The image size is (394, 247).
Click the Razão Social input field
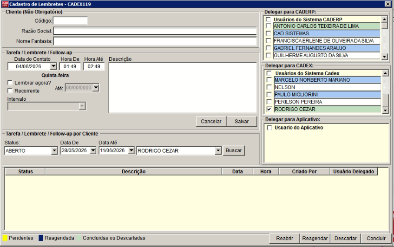pos(155,31)
